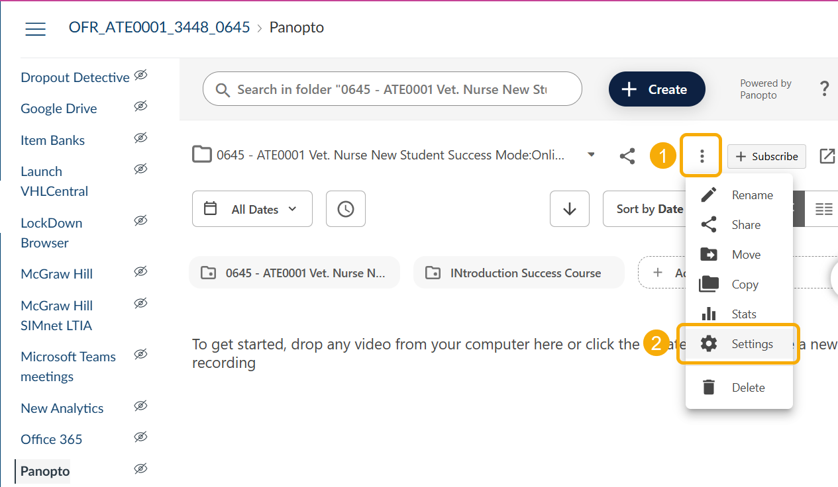Open the three-dot more options menu
This screenshot has height=487, width=838.
click(701, 156)
